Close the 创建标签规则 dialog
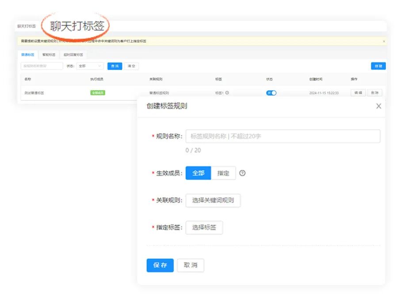This screenshot has height=303, width=398. tap(378, 106)
